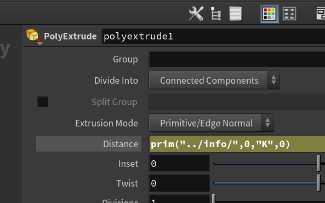Adjust the Twist slider handle
Screen dimensions: 325x203
coord(319,183)
